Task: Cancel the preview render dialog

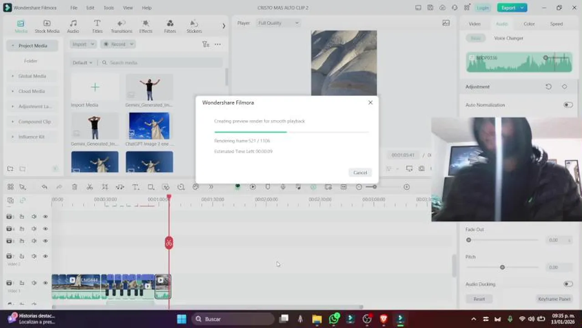Action: pyautogui.click(x=360, y=173)
